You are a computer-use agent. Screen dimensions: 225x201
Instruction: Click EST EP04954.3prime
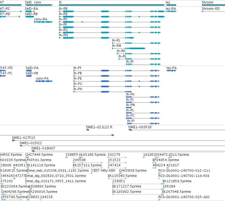pyautogui.click(x=166, y=160)
